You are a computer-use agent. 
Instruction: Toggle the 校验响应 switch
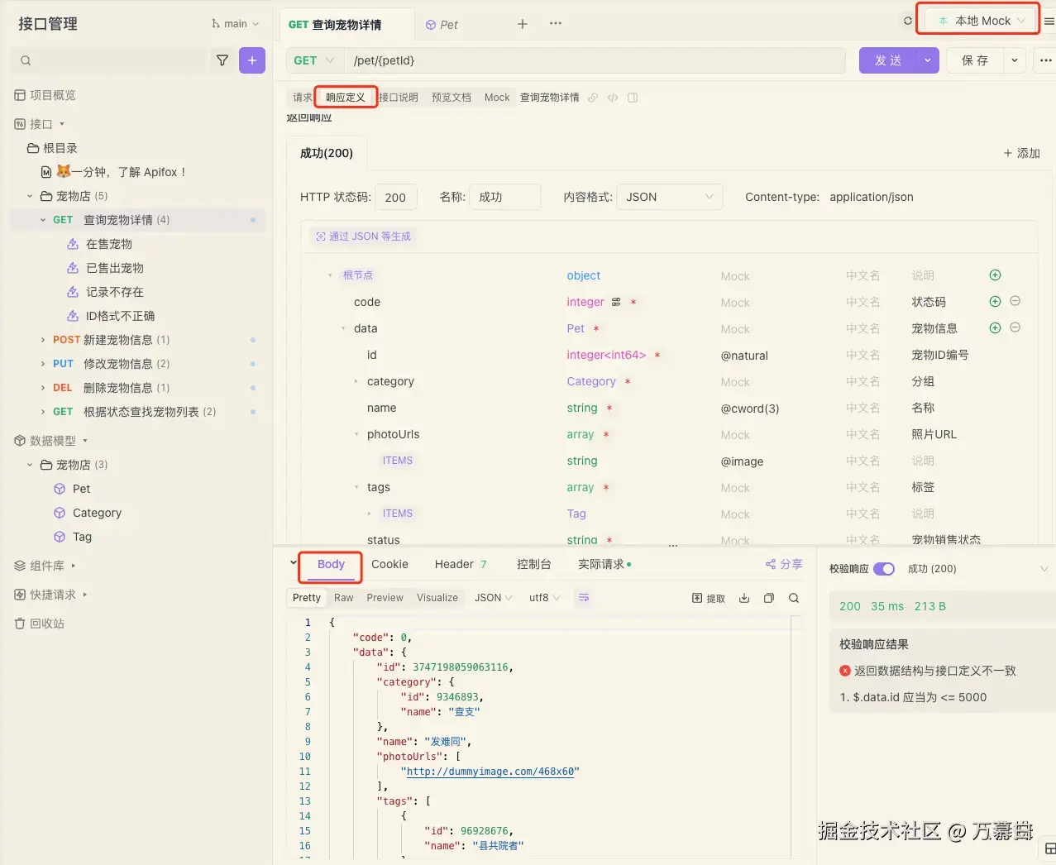[x=884, y=569]
